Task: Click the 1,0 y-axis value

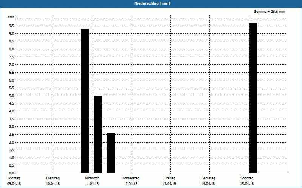Action: pyautogui.click(x=12, y=158)
